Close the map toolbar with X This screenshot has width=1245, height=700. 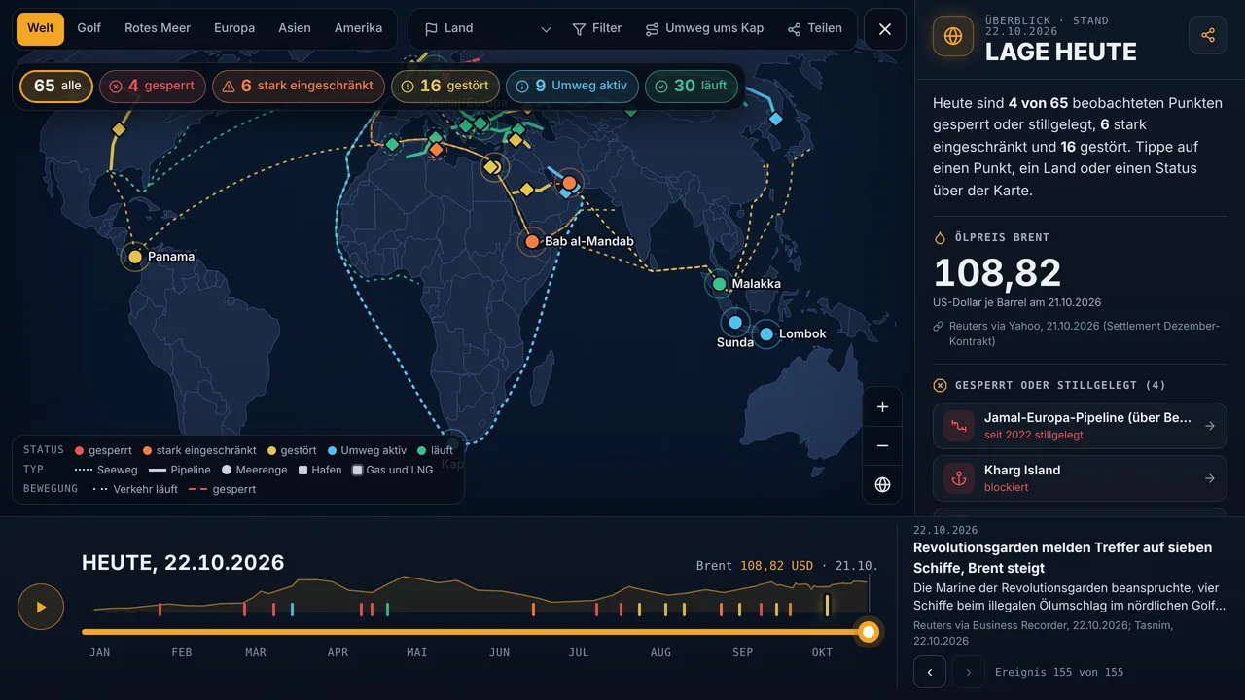[885, 29]
